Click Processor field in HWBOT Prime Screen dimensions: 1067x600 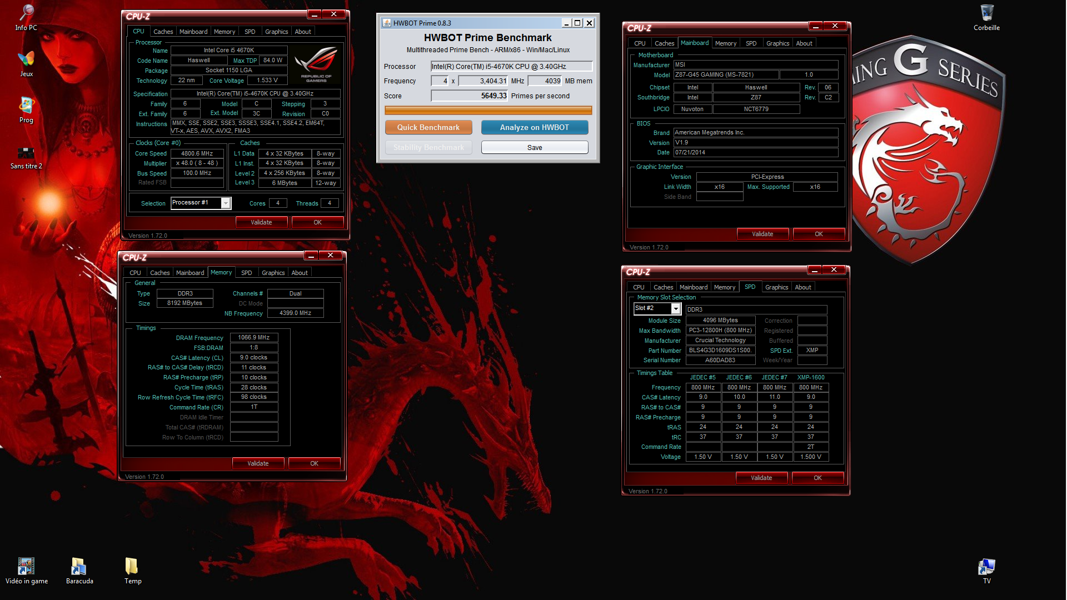pos(511,66)
